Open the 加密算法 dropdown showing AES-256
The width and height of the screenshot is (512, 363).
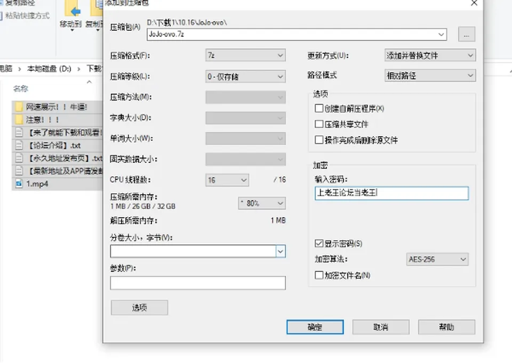click(437, 259)
